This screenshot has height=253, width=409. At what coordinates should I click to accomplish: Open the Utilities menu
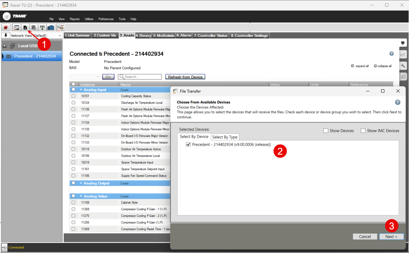[x=89, y=19]
